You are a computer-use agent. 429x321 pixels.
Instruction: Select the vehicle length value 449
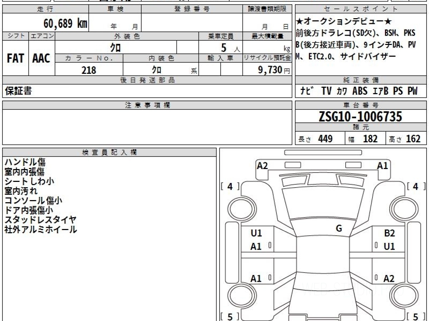point(325,139)
